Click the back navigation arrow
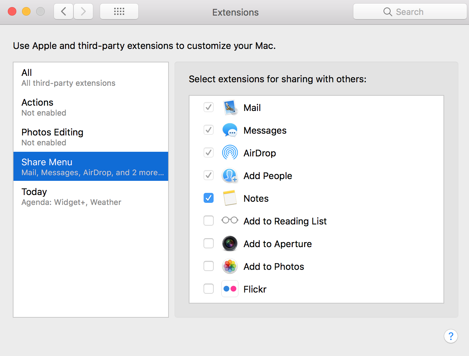The image size is (469, 356). pyautogui.click(x=63, y=11)
